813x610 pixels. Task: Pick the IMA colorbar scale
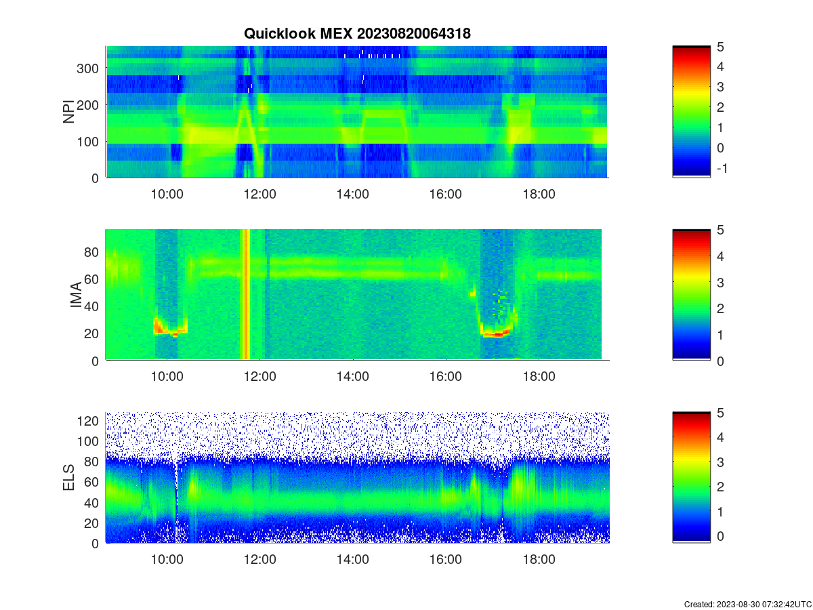click(x=692, y=295)
